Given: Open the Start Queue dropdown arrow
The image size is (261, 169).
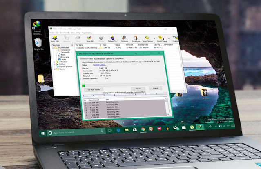Looking at the screenshot, I should (154, 39).
